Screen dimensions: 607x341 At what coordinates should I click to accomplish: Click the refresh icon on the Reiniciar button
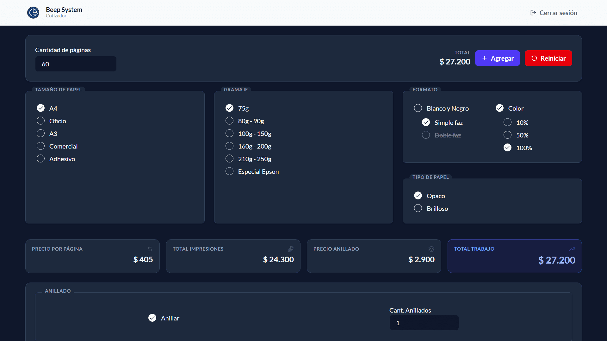pos(535,58)
